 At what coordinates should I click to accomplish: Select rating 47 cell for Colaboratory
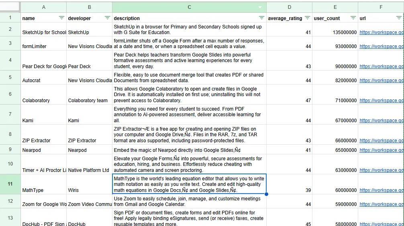[x=289, y=94]
